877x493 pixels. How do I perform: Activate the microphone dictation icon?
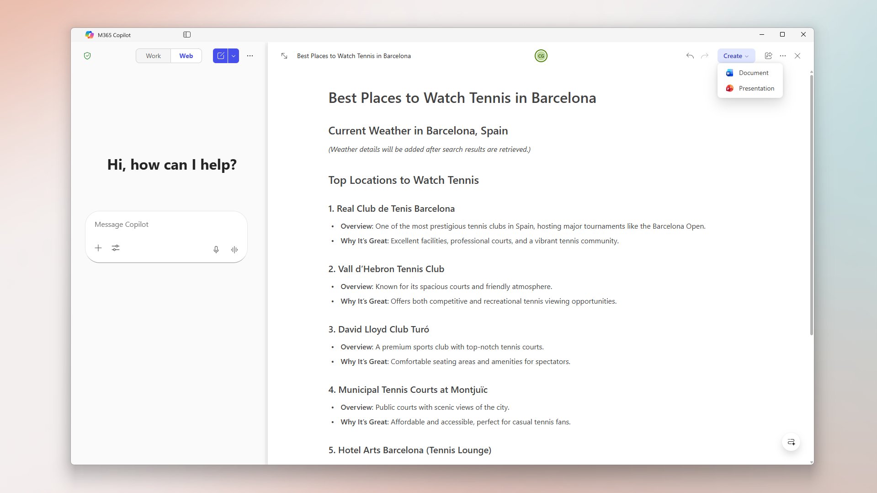pyautogui.click(x=216, y=249)
